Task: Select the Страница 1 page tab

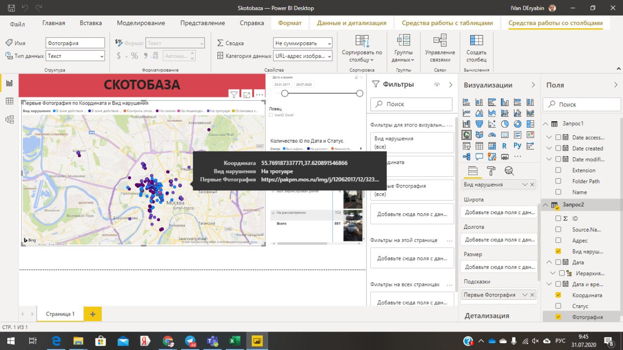Action: point(60,314)
